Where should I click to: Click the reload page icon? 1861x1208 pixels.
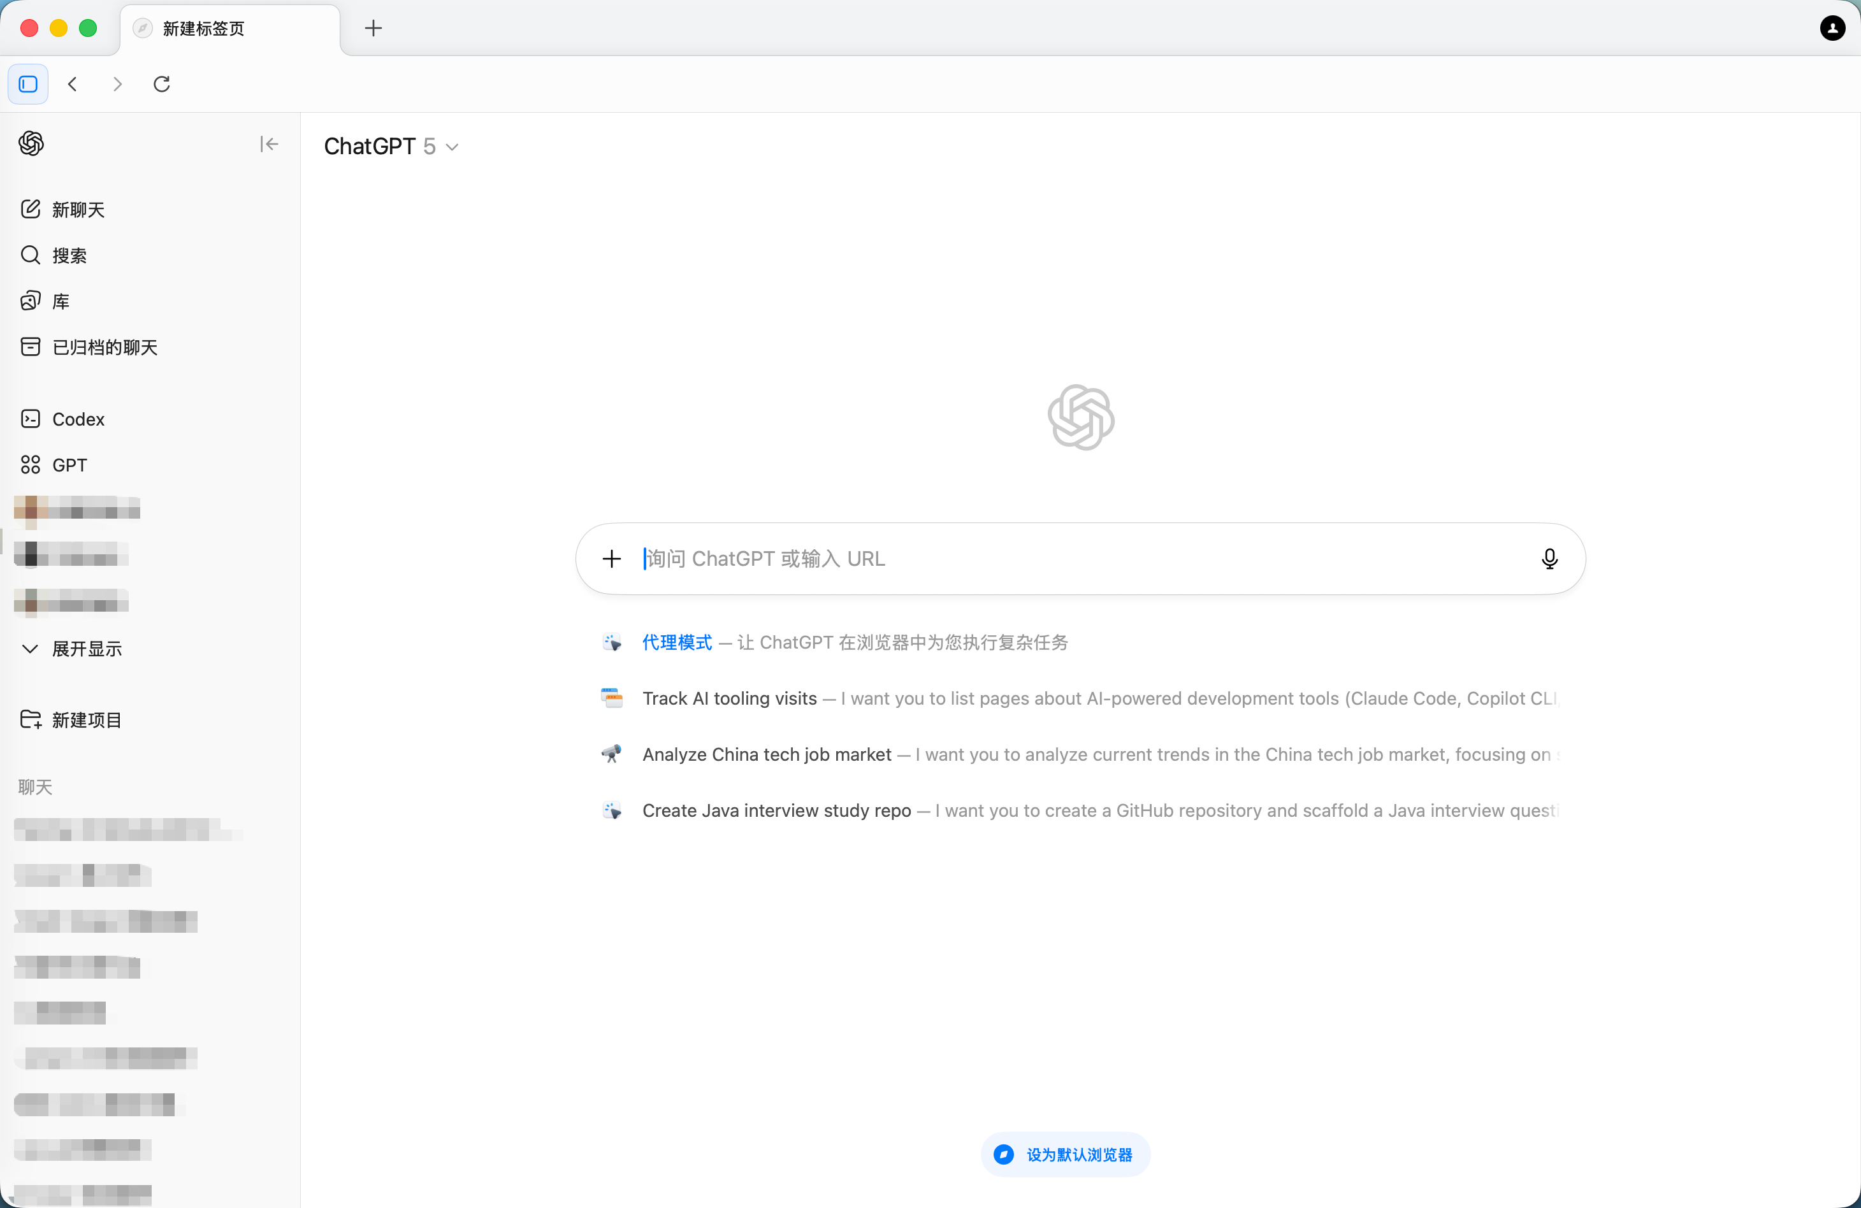pyautogui.click(x=162, y=83)
